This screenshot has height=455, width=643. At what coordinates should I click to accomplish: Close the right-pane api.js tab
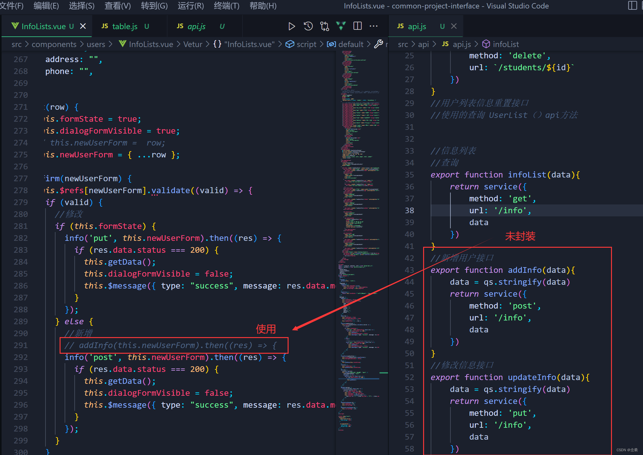(x=454, y=26)
